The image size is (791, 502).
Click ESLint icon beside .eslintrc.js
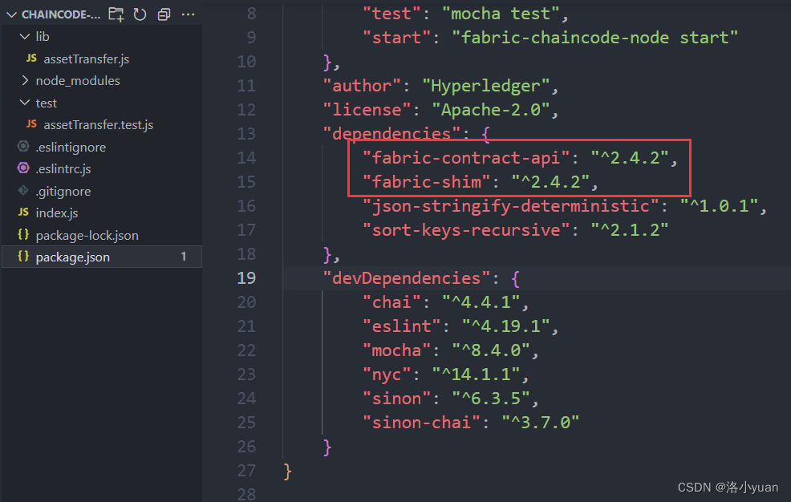23,168
